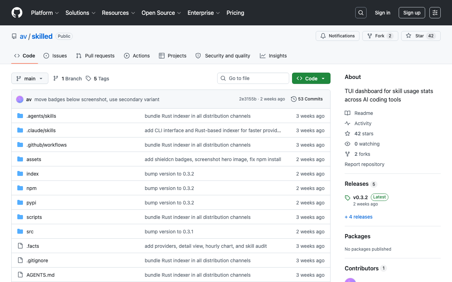Image resolution: width=452 pixels, height=282 pixels.
Task: Click the .facts file icon
Action: pos(20,246)
